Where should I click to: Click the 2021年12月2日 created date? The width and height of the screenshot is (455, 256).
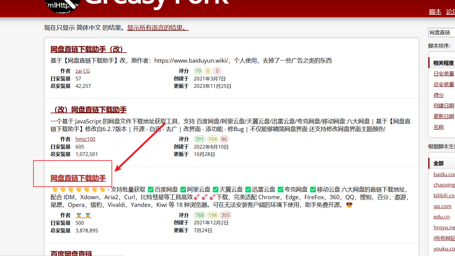[x=211, y=223]
